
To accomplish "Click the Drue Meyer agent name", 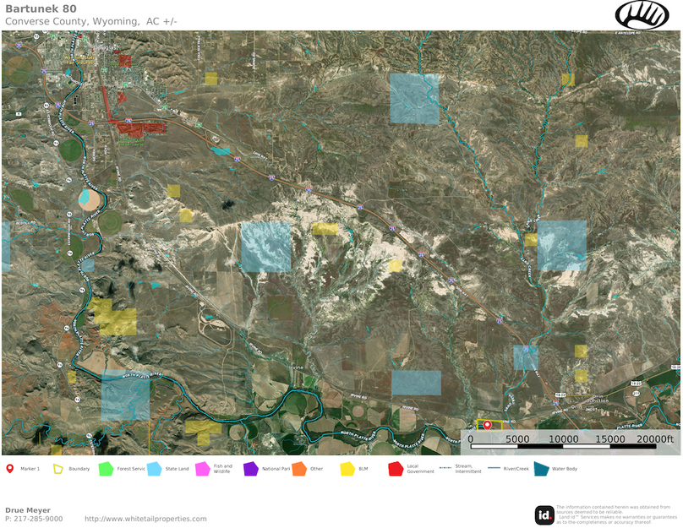I will (28, 510).
